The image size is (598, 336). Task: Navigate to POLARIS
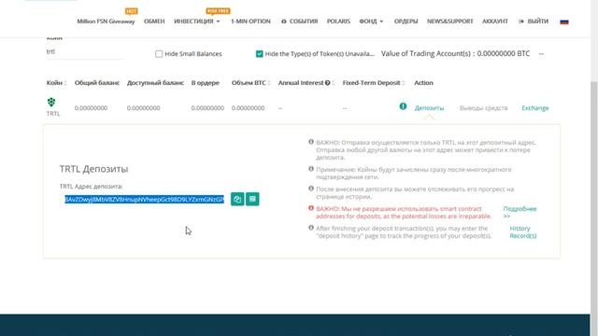point(338,21)
